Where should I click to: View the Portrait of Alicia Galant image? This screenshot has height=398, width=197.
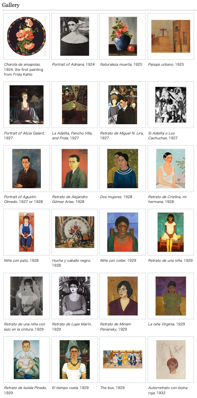coord(27,105)
